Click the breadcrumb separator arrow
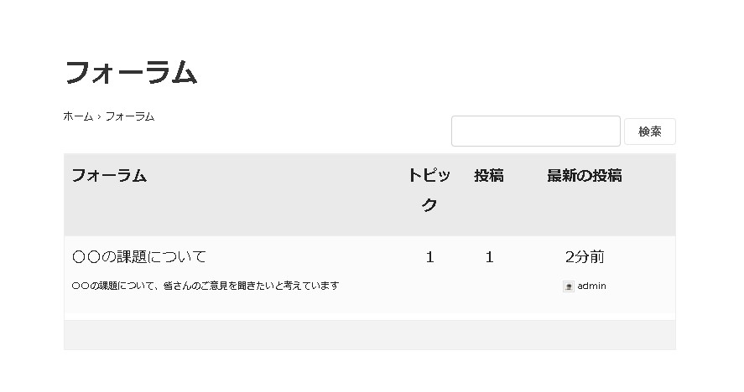This screenshot has width=744, height=392. [99, 117]
